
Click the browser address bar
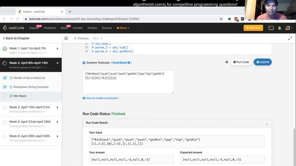(x=121, y=19)
